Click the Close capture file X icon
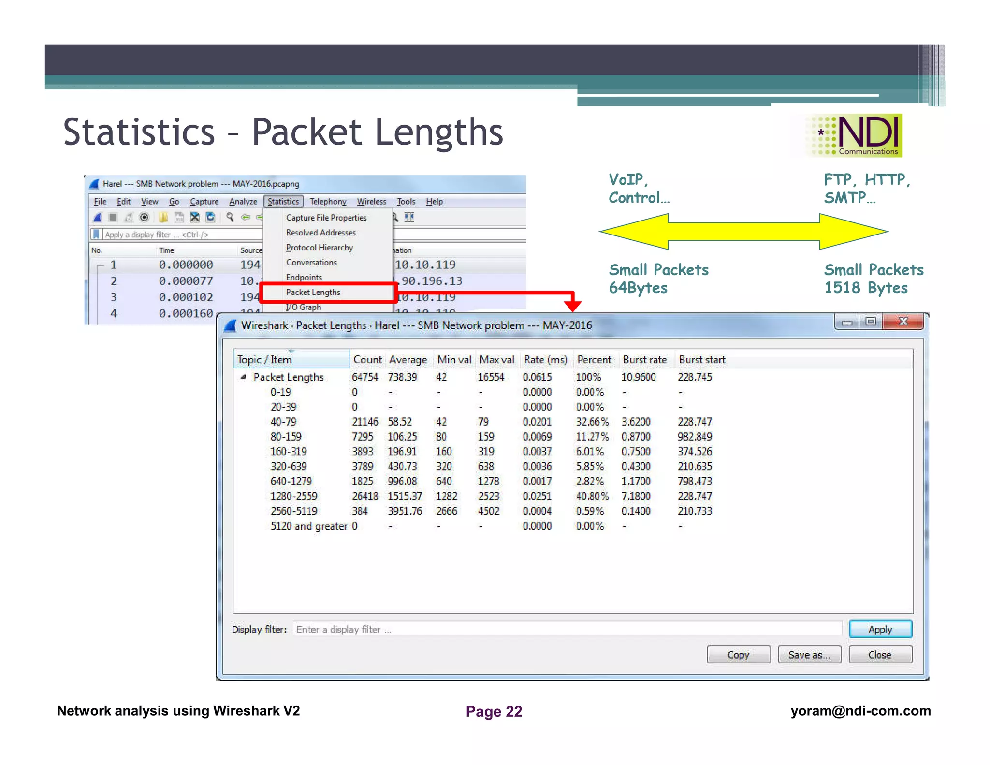The image size is (990, 765). [x=195, y=218]
